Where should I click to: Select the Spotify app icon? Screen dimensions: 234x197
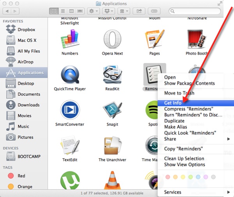click(x=151, y=110)
